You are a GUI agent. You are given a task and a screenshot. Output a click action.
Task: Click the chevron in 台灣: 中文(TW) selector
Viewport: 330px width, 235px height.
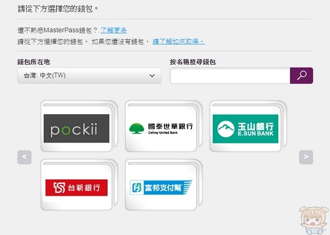click(x=152, y=75)
